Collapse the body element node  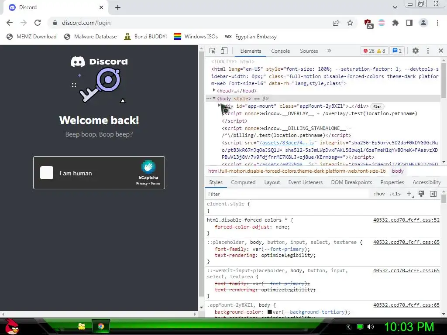click(x=214, y=98)
